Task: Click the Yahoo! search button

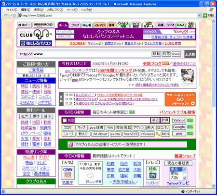Action: tap(179, 120)
